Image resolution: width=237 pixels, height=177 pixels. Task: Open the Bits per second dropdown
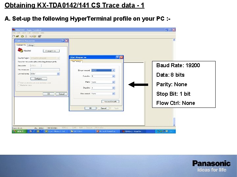[113, 70]
